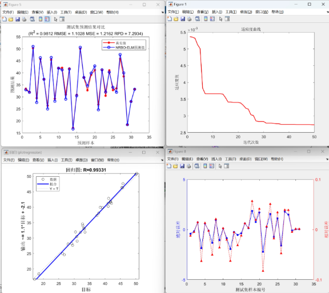This screenshot has width=329, height=293.
Task: Click New Figure icon in Figure 8 window
Action: pos(169,166)
